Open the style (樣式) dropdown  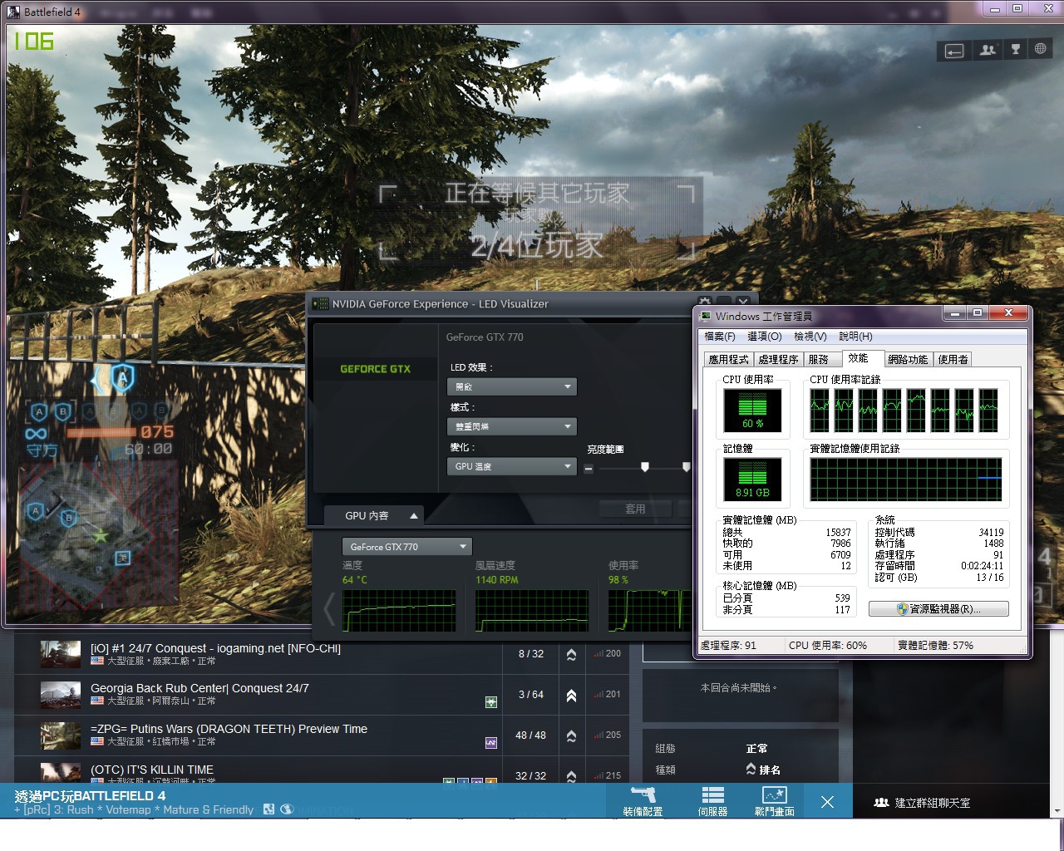(512, 426)
